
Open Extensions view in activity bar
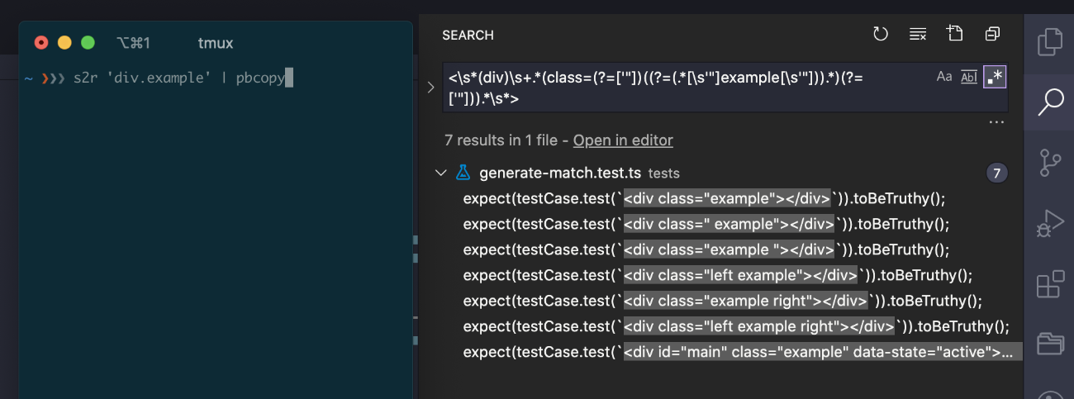click(1049, 283)
